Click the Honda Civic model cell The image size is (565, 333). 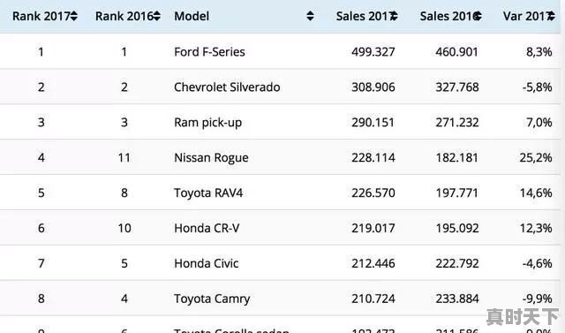pyautogui.click(x=206, y=263)
